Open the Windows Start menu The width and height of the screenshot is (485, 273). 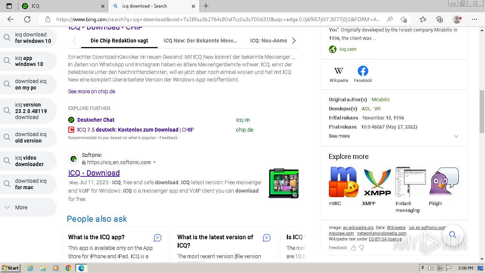coord(11,268)
